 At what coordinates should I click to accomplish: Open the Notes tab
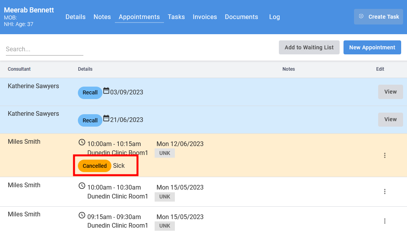click(x=102, y=17)
